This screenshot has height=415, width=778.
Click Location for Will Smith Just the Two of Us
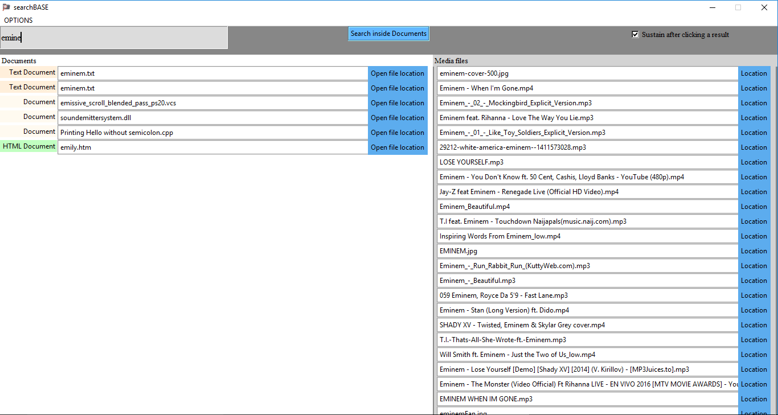[754, 355]
